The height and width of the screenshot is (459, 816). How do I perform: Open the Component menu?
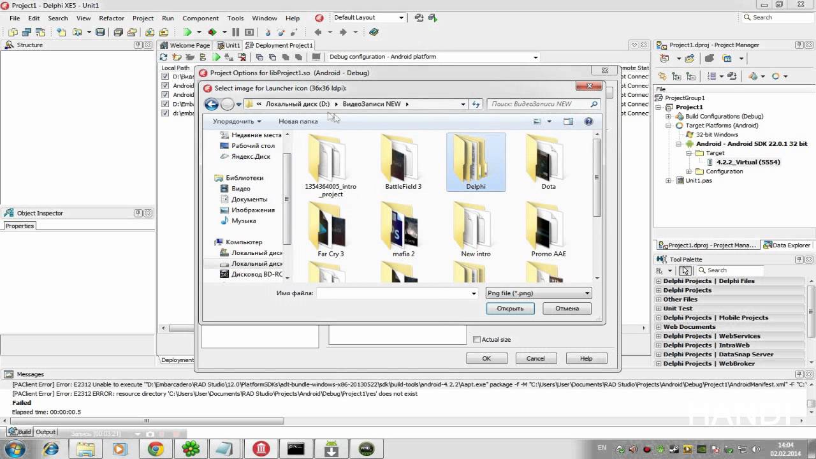click(x=200, y=18)
